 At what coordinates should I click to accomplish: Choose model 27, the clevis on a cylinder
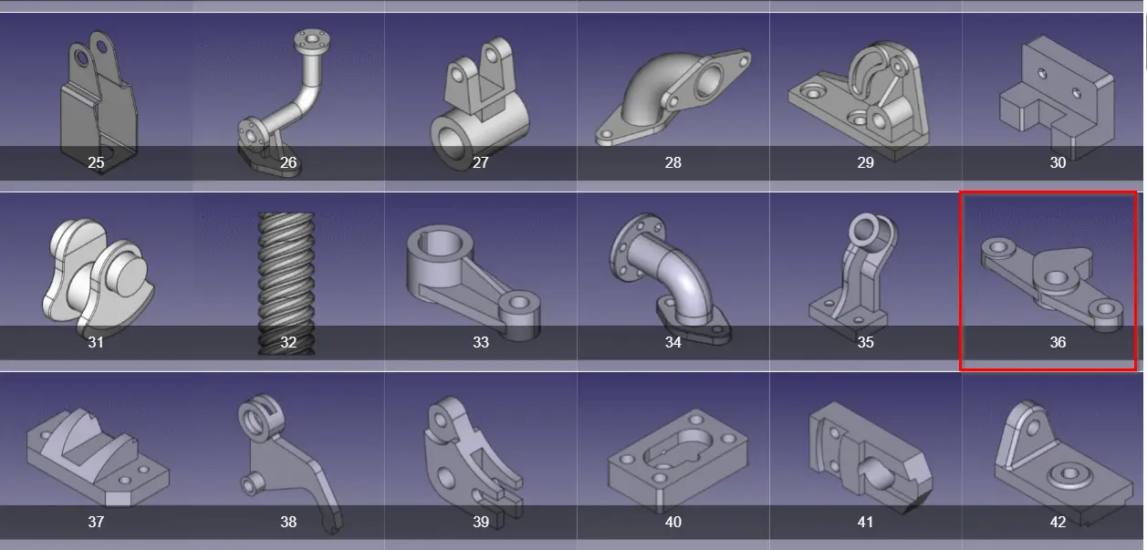coord(481,96)
